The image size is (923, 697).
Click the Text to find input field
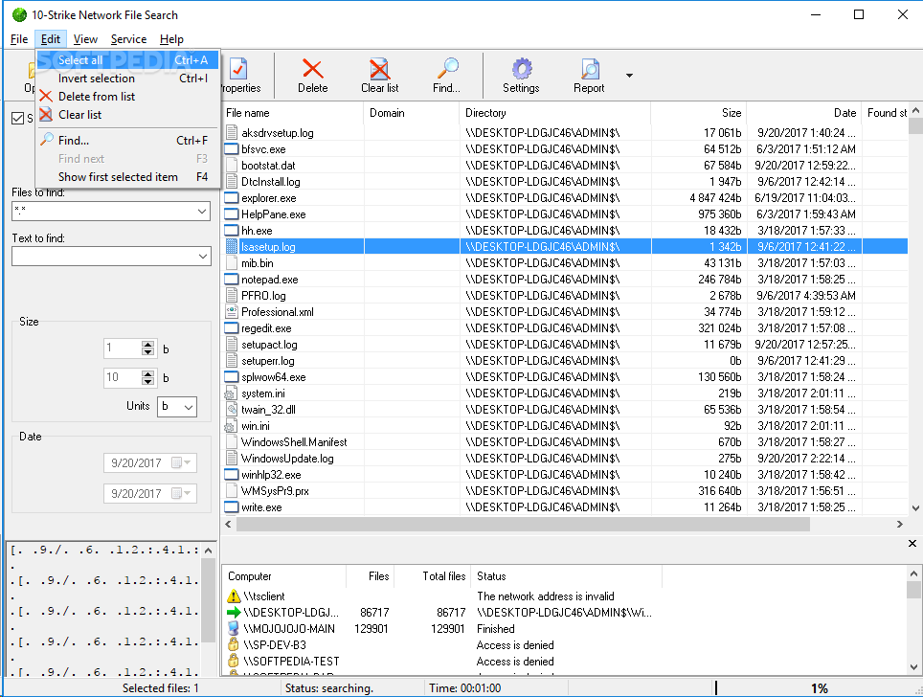tap(103, 256)
